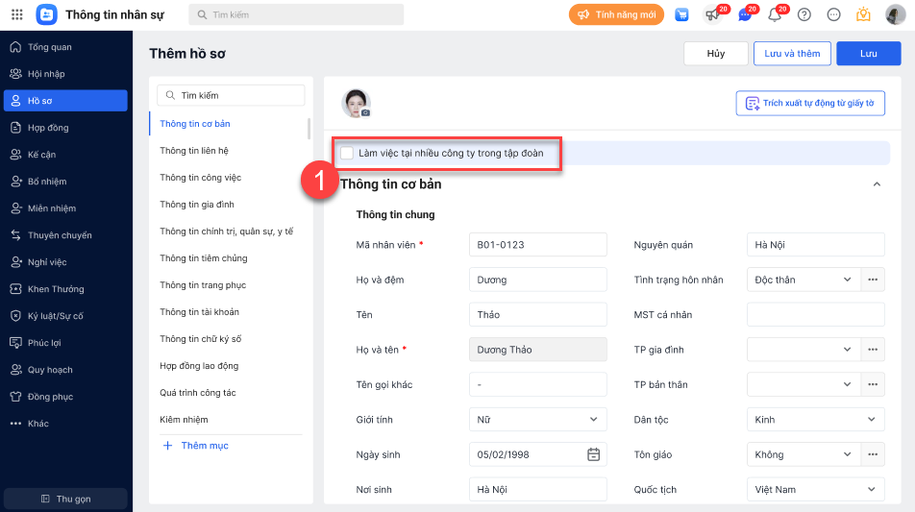The height and width of the screenshot is (512, 915).
Task: Open Thuyên chuyển in sidebar
Action: 65,235
